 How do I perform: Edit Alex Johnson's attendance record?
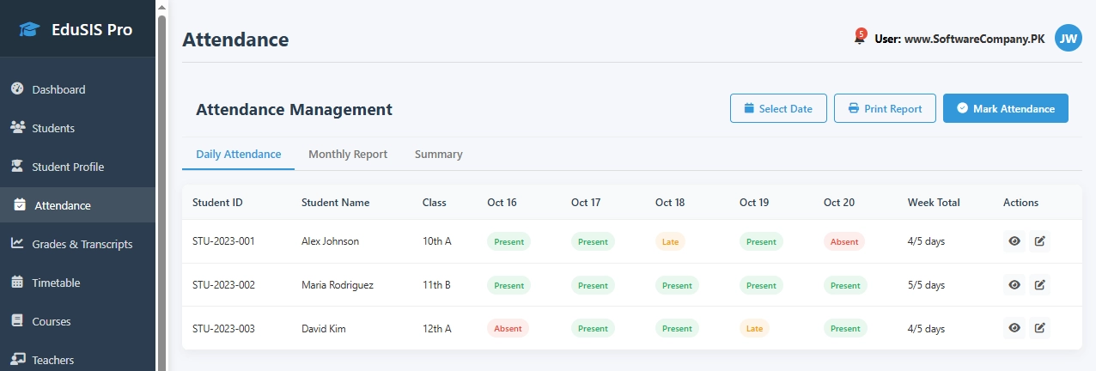pos(1039,241)
